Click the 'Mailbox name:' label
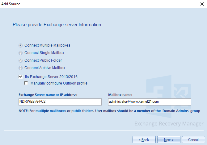The image size is (207, 145). tap(120, 95)
